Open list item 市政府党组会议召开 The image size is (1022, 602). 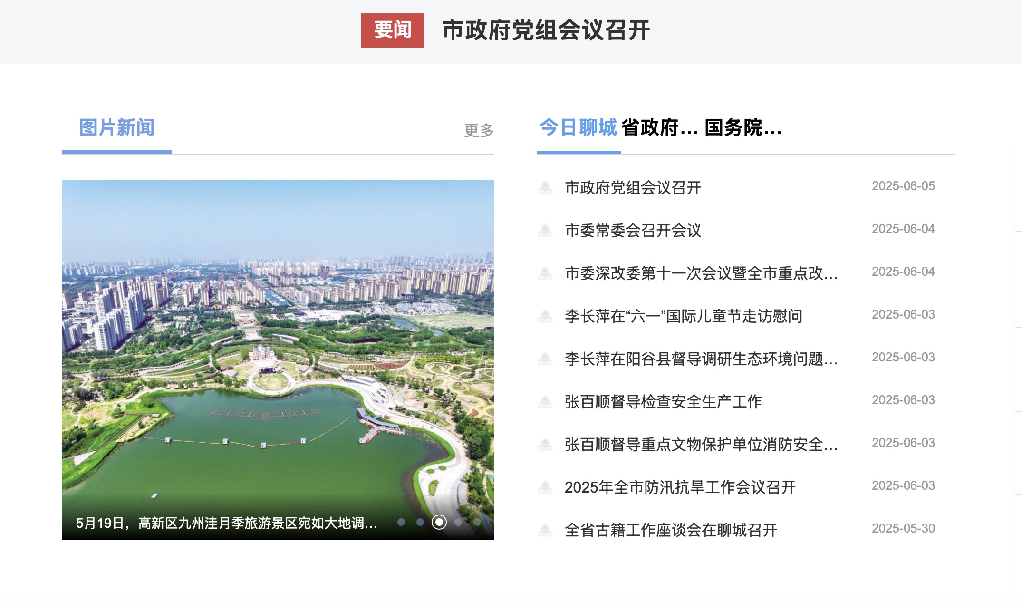click(633, 188)
